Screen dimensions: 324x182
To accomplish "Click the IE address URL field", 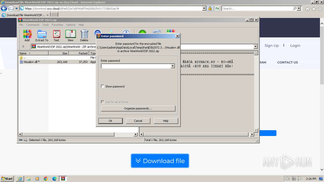I will pos(113,9).
